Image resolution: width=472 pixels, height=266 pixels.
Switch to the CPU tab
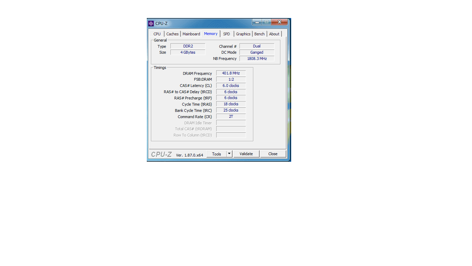tap(157, 34)
